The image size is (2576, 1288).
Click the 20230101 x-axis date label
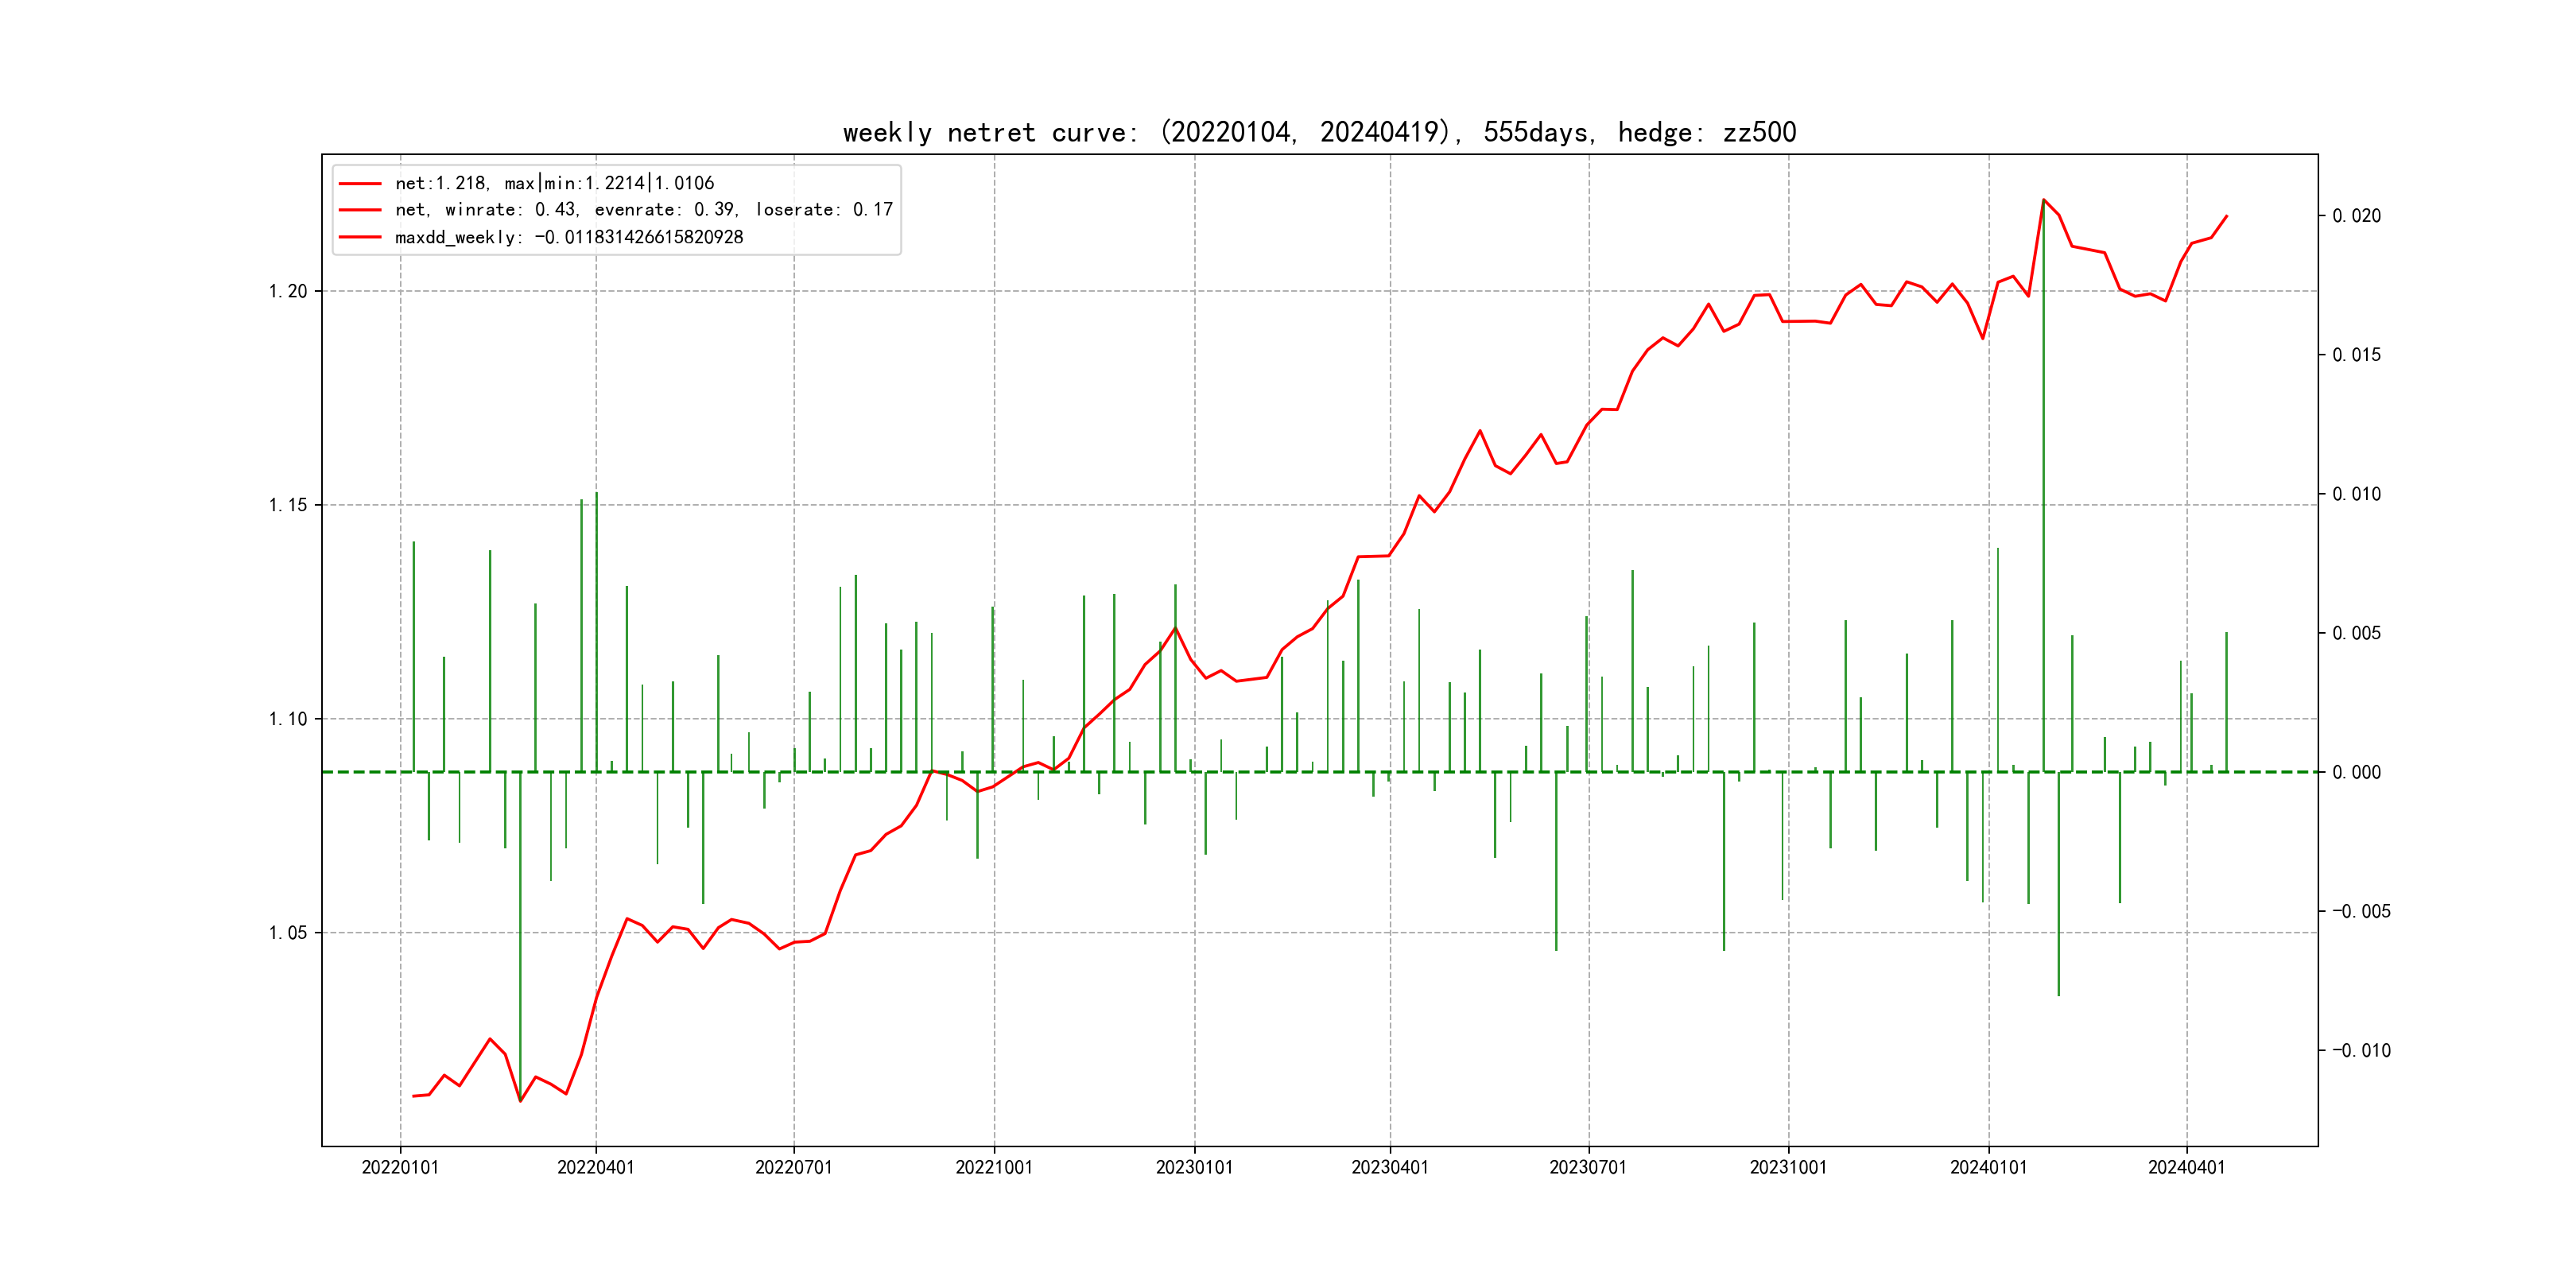pyautogui.click(x=1194, y=1167)
